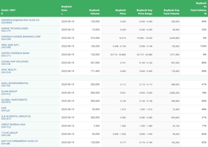Viewport: 208px width, 147px height.
Task: Open APAC REALTY stock link
Action: pyautogui.click(x=9, y=70)
